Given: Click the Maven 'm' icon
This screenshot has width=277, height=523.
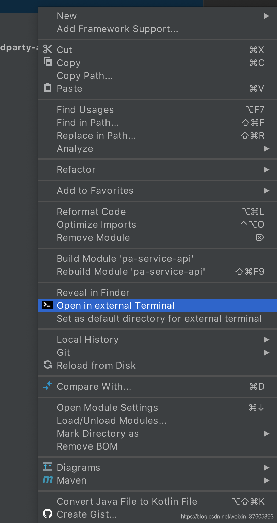Looking at the screenshot, I should click(48, 480).
